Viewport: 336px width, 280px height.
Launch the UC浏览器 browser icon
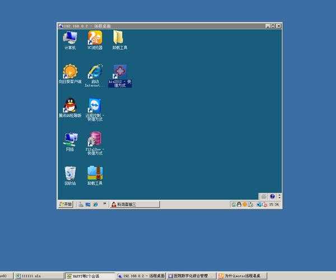point(95,38)
